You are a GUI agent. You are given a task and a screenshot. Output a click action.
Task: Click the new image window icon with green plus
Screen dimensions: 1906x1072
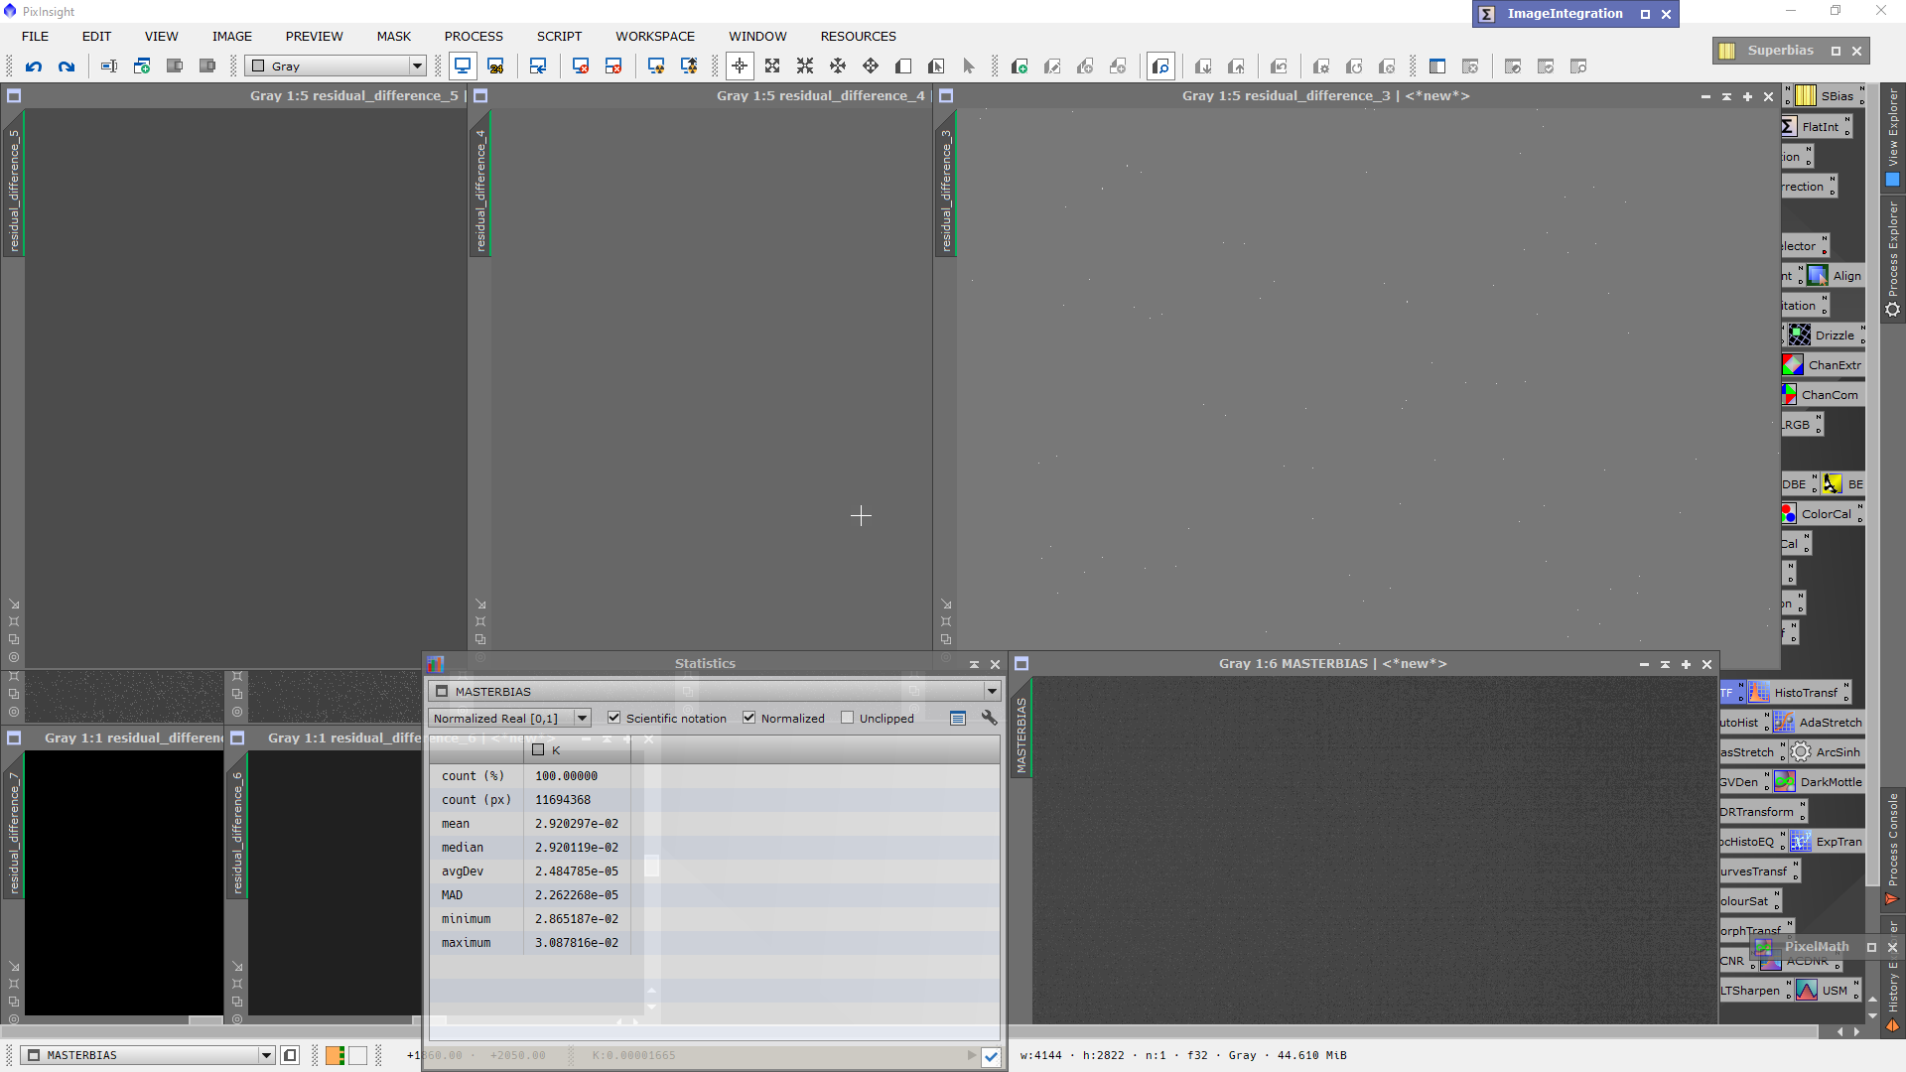point(142,67)
